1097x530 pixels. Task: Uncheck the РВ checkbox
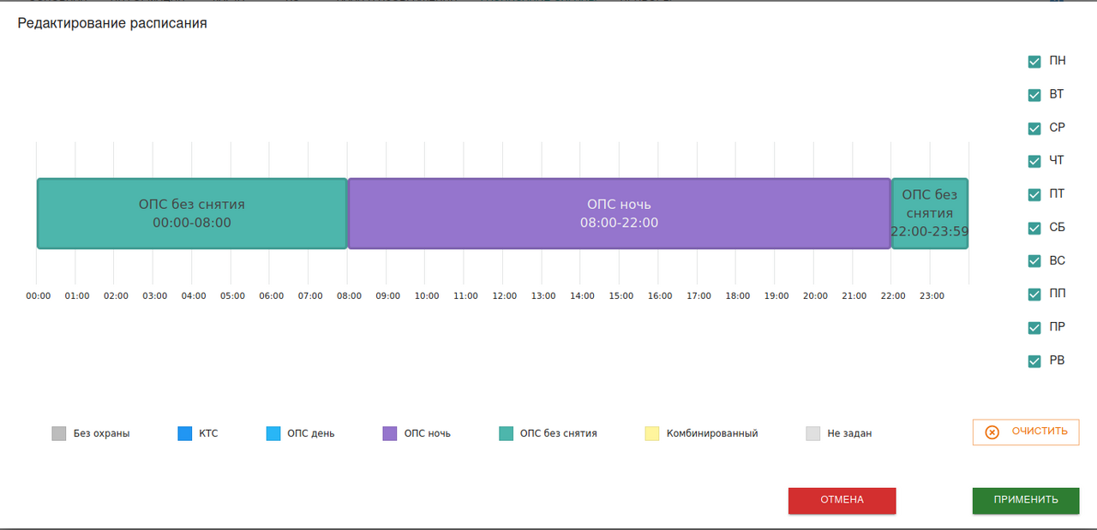click(1034, 361)
